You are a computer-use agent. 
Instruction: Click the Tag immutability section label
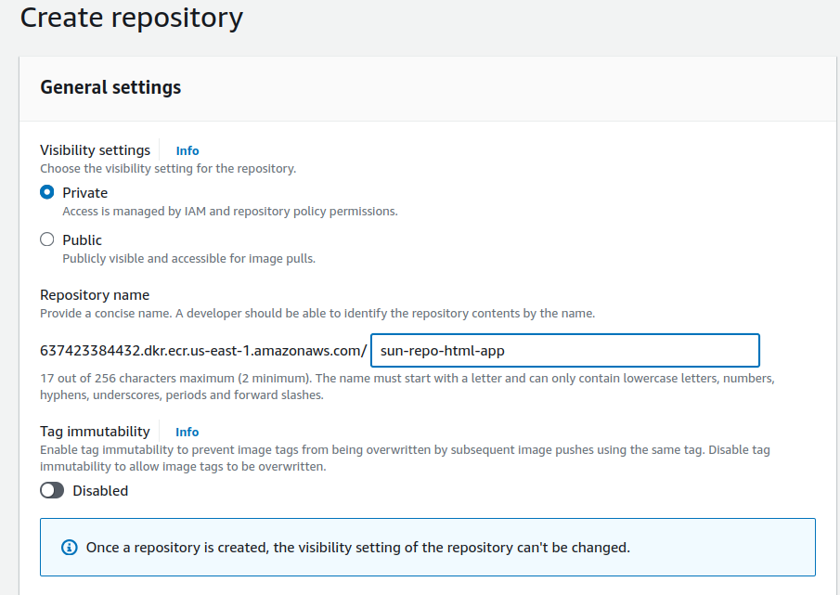95,432
